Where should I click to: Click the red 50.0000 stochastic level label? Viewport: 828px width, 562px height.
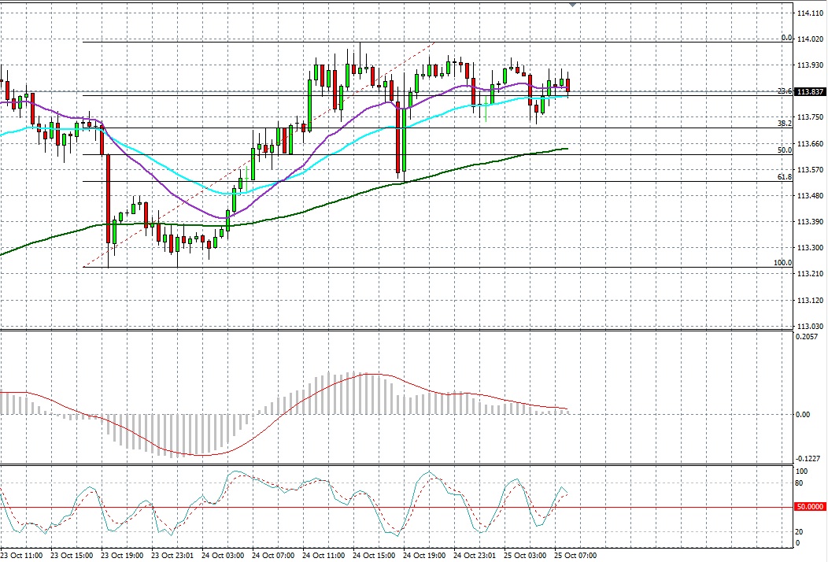point(810,507)
